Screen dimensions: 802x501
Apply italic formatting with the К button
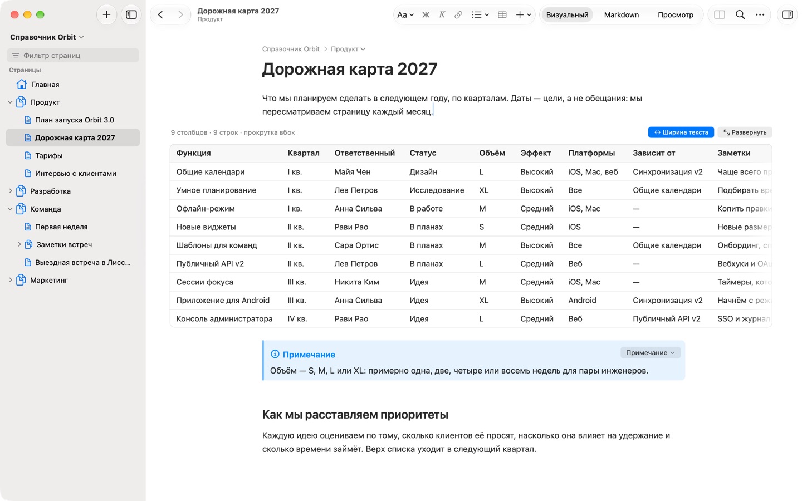click(x=442, y=15)
